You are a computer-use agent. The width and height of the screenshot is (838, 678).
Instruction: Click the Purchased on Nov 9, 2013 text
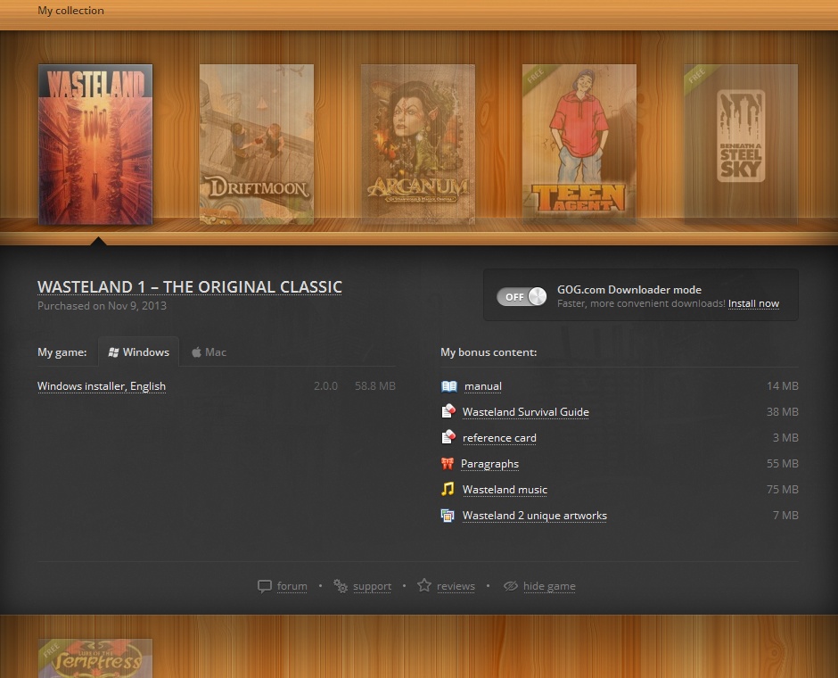(x=103, y=306)
